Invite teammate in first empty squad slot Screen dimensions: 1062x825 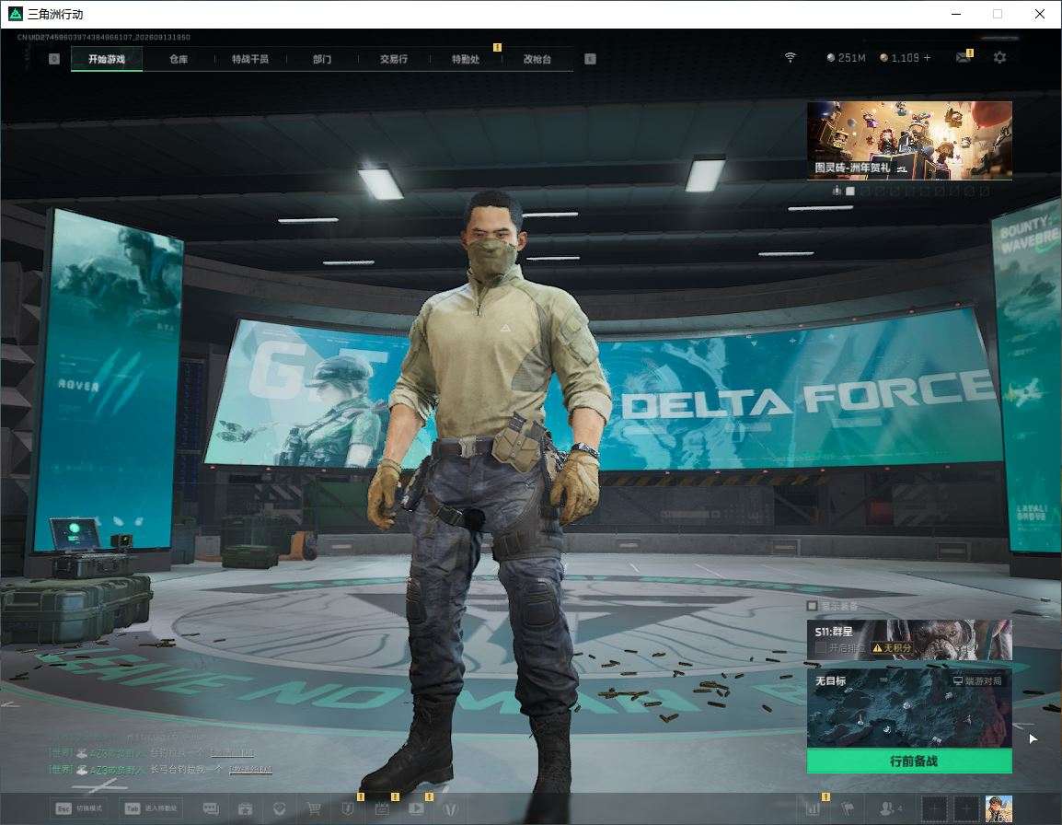coord(934,808)
